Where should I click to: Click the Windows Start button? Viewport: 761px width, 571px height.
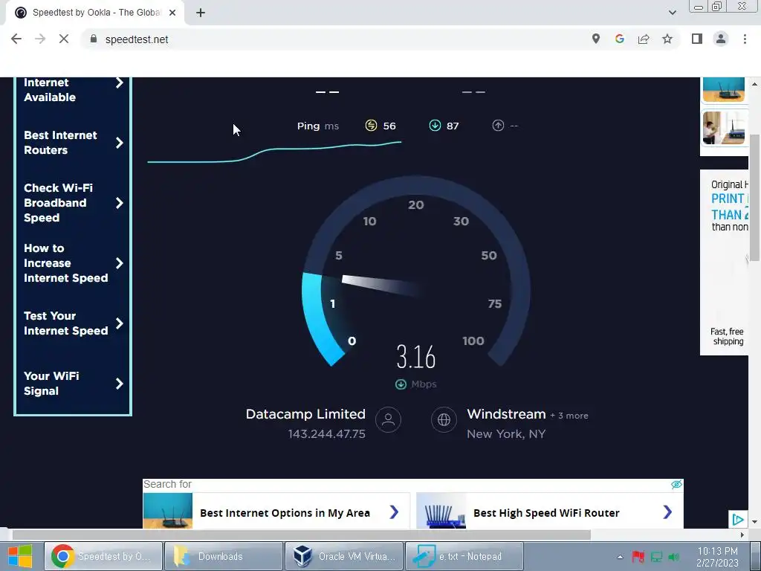[20, 556]
